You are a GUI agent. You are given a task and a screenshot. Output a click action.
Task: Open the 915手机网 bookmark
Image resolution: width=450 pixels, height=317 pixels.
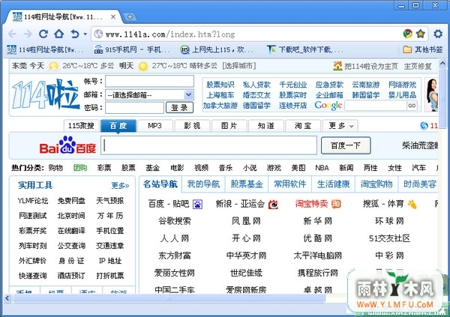pos(131,49)
